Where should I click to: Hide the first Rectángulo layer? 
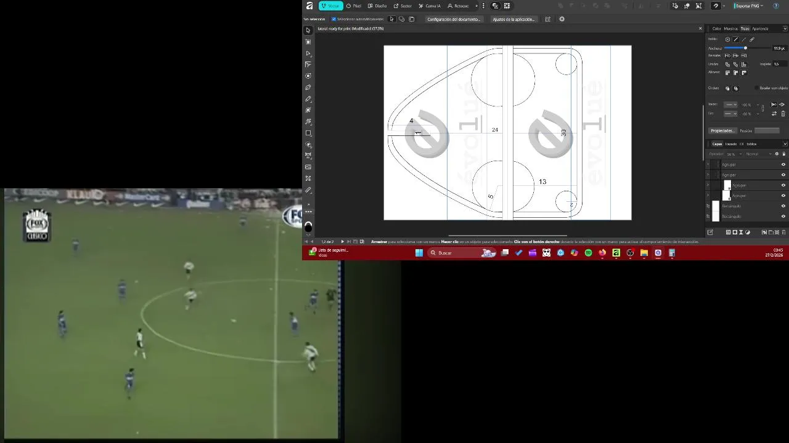[x=783, y=206]
